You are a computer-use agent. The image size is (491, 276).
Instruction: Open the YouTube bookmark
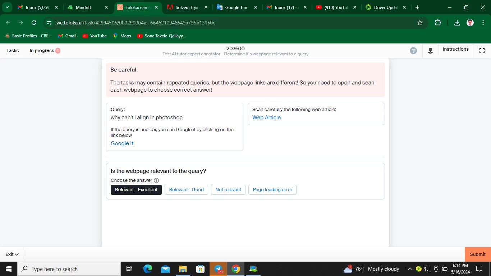point(95,36)
